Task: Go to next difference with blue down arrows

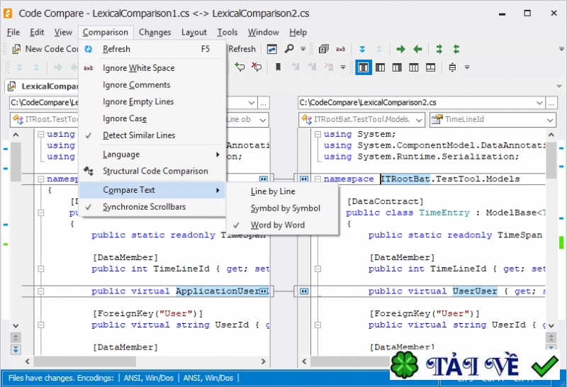Action: pyautogui.click(x=362, y=49)
